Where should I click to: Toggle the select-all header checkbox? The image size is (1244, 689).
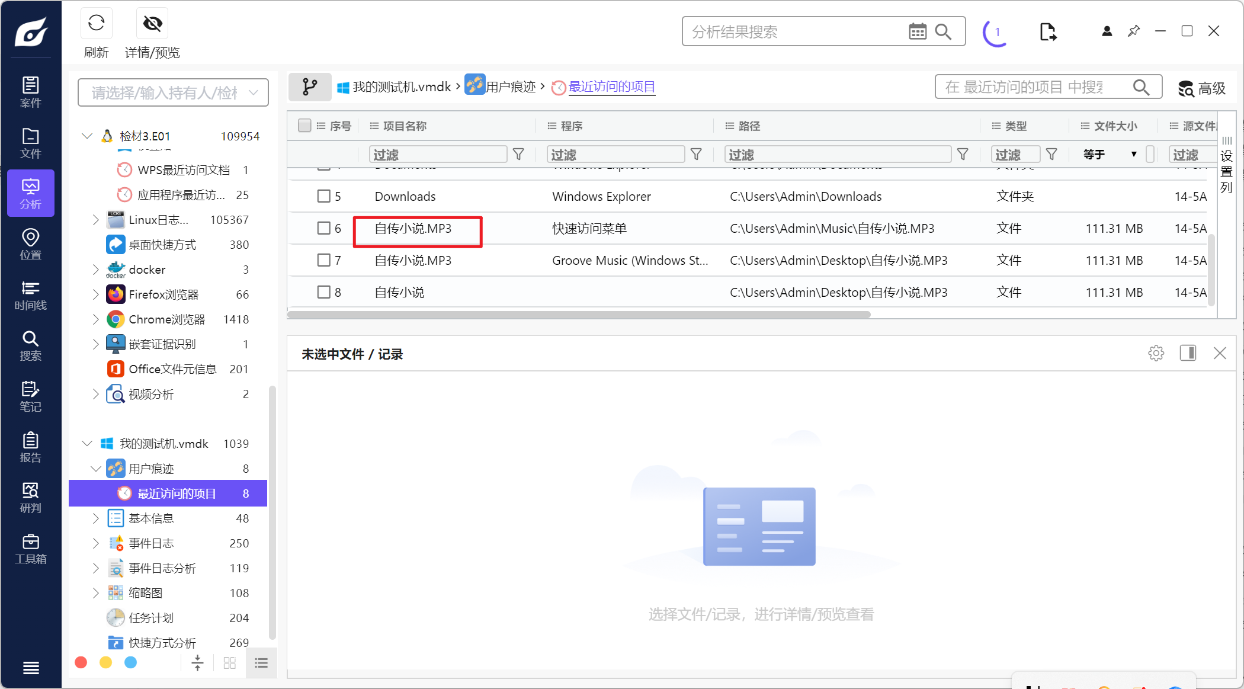[304, 126]
